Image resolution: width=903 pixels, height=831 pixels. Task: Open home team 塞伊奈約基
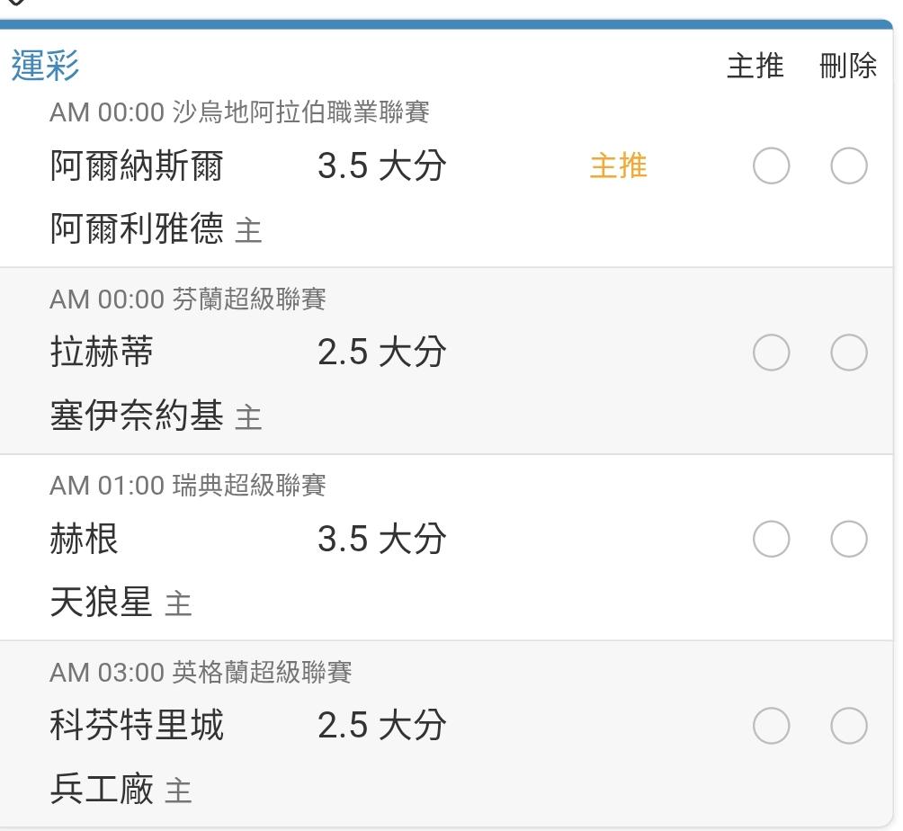pyautogui.click(x=137, y=415)
